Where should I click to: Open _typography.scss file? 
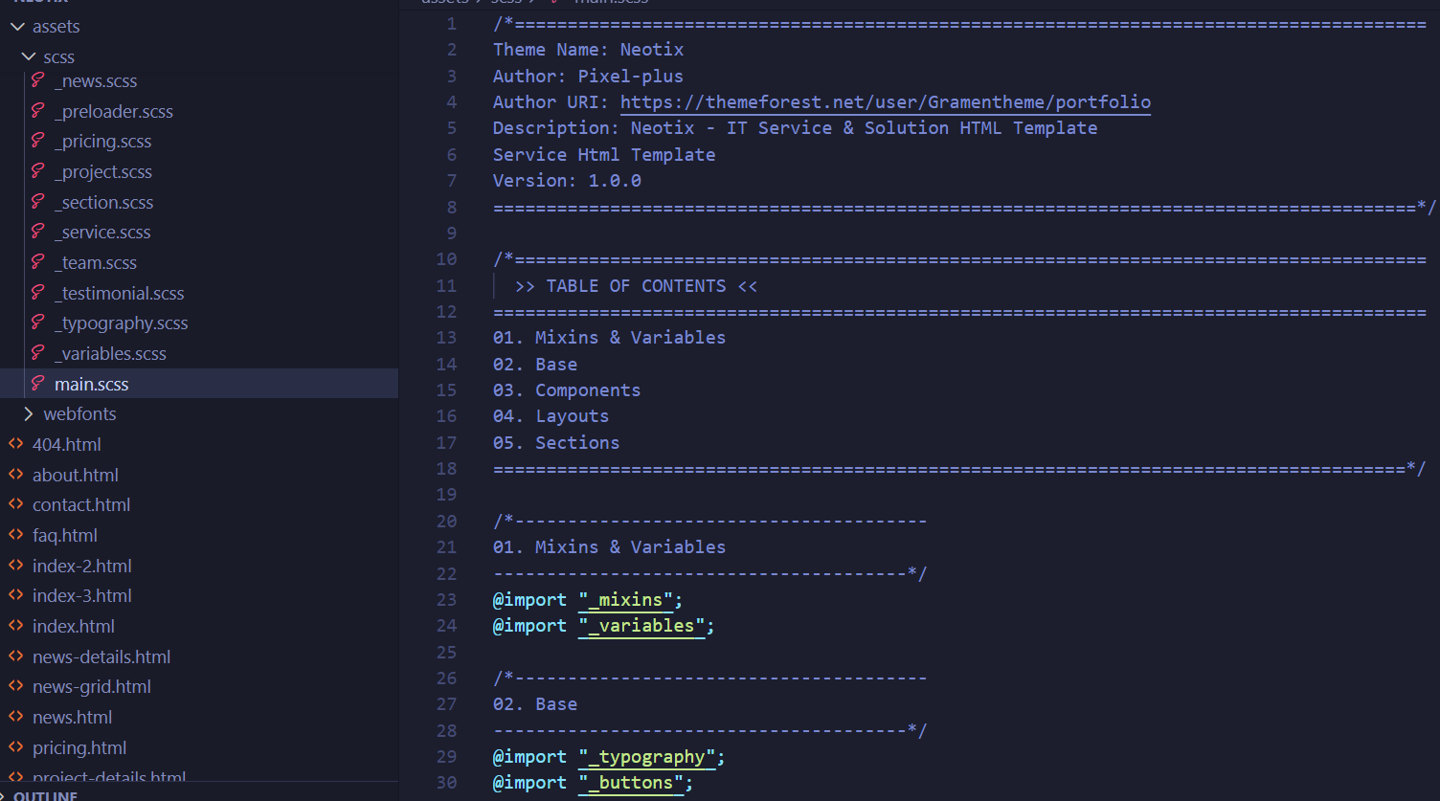[122, 323]
